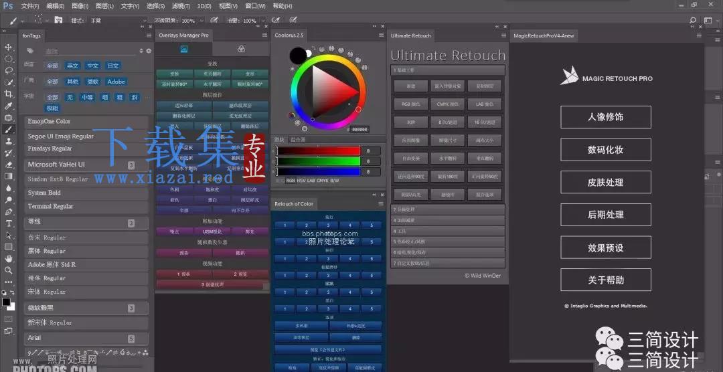This screenshot has width=723, height=372.
Task: Toggle 中等 weight filter
Action: pyautogui.click(x=87, y=97)
